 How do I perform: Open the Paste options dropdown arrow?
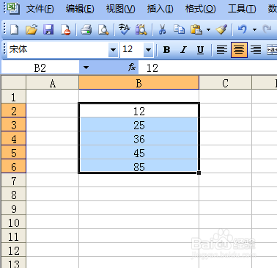pos(208,29)
